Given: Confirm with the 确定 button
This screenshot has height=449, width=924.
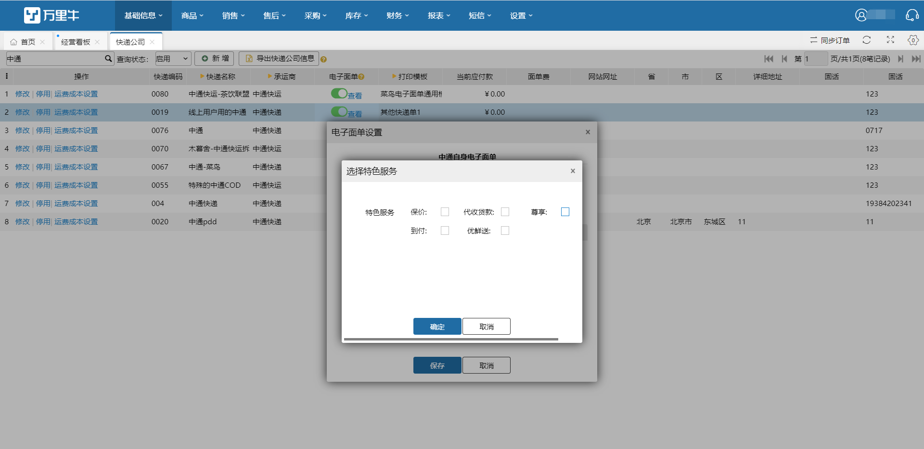Looking at the screenshot, I should [x=437, y=327].
